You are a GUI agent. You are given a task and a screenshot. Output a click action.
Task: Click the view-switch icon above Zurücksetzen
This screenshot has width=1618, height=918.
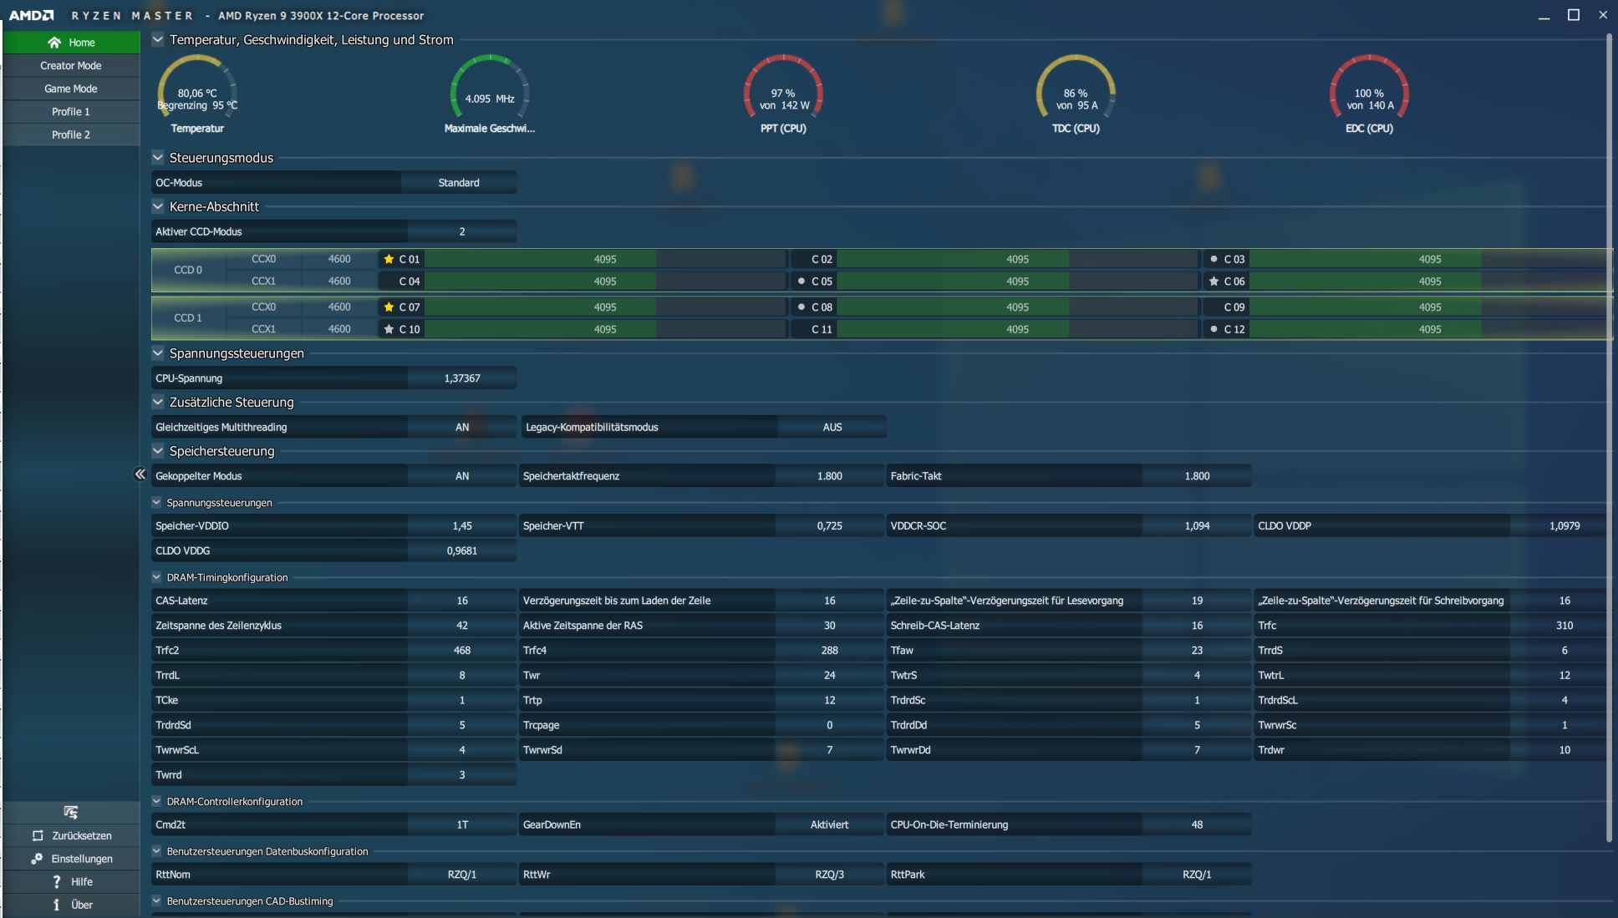coord(71,812)
